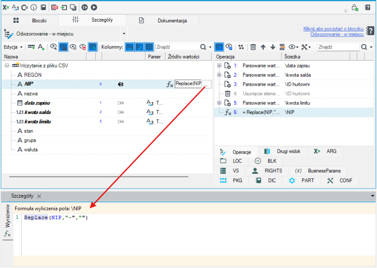
Task: Click the formula editor line Replace(NIP,"-","")
Action: [x=56, y=217]
